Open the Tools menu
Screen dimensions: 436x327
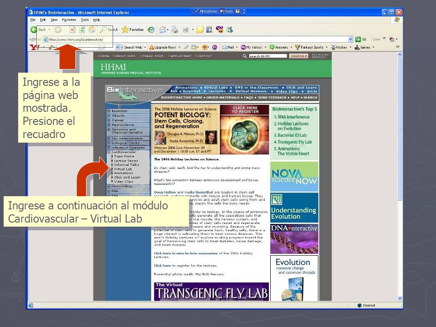[x=85, y=20]
